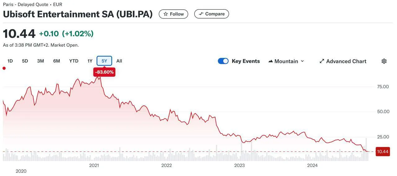Show the 1Y chart range
The height and width of the screenshot is (176, 397).
[90, 61]
